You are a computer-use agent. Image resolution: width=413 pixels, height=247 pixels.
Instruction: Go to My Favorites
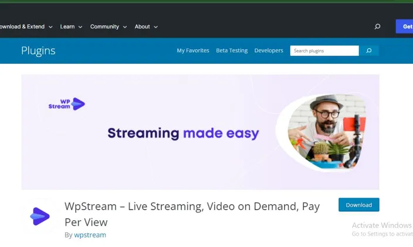coord(193,50)
